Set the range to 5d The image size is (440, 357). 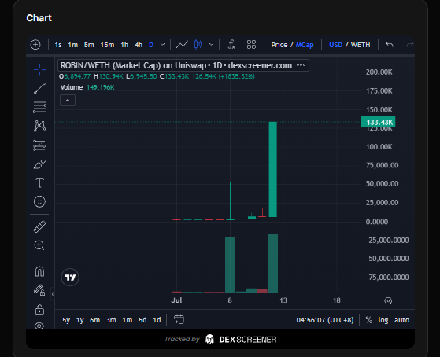click(142, 320)
